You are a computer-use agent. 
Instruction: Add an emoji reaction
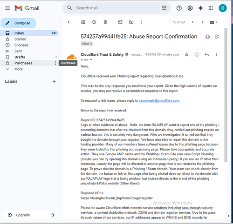197,54
